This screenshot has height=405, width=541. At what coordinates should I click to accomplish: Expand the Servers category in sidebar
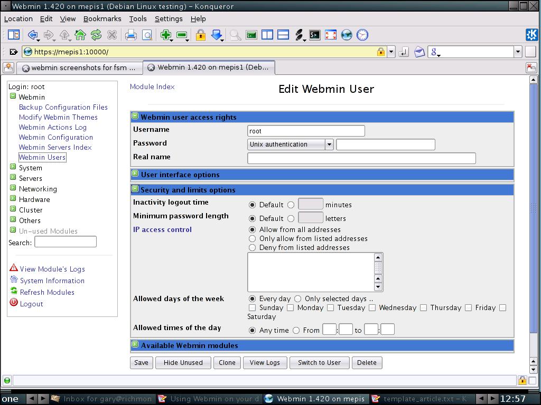pyautogui.click(x=13, y=177)
